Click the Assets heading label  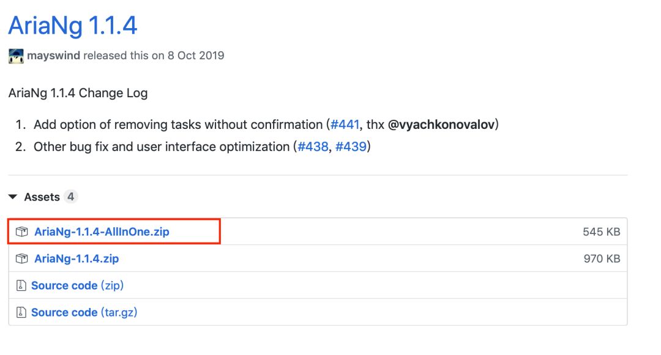tap(42, 197)
